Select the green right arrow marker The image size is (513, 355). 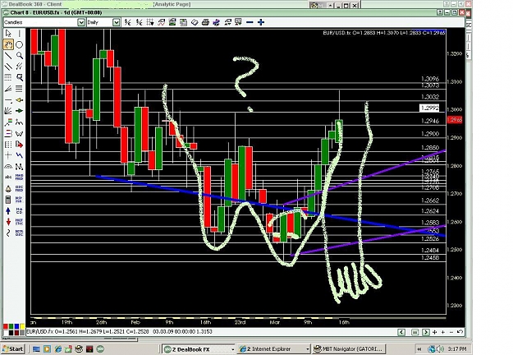point(20,111)
